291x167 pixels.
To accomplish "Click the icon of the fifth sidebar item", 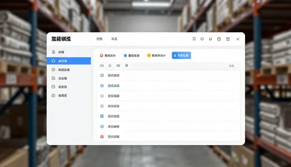I will tap(54, 87).
